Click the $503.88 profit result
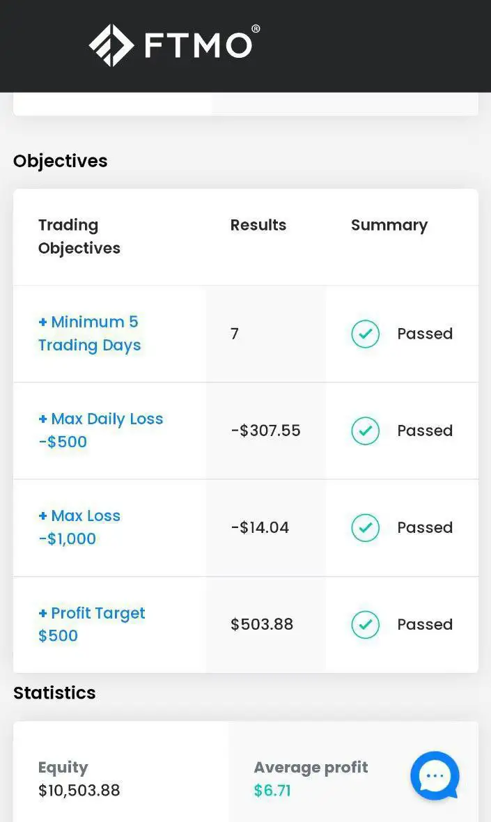The width and height of the screenshot is (491, 822). click(x=262, y=624)
